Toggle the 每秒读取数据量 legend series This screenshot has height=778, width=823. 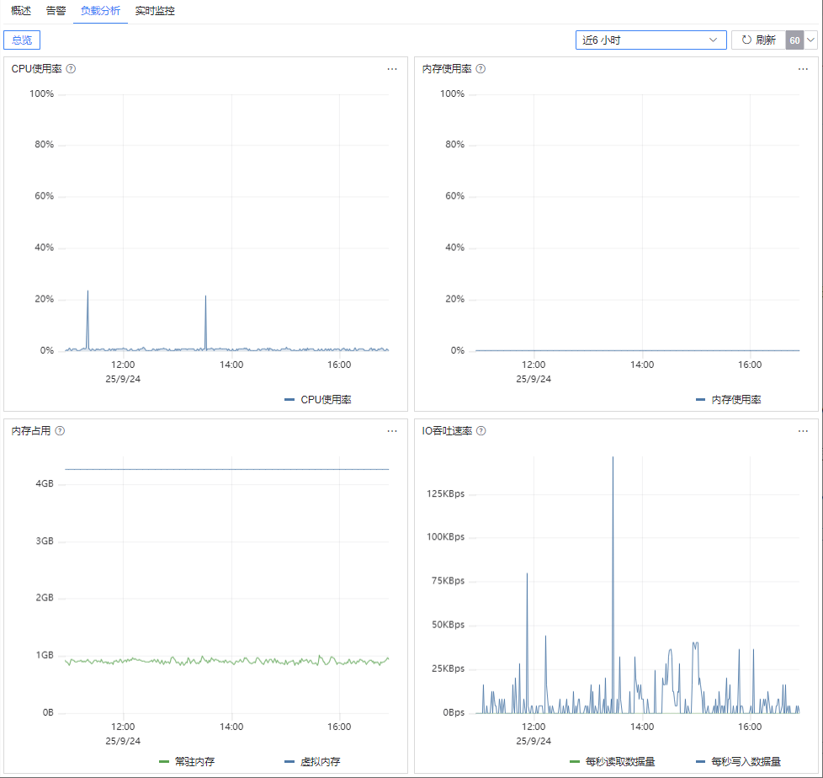(613, 762)
